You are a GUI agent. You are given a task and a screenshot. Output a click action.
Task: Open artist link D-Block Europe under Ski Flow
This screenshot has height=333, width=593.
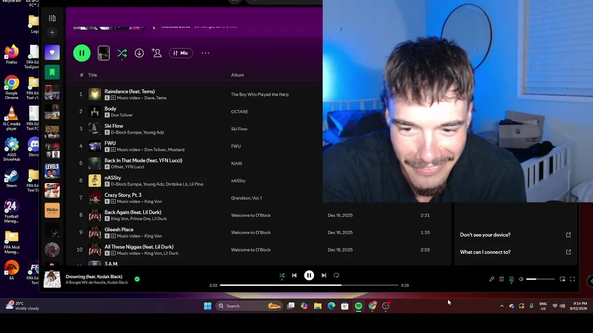(x=127, y=132)
